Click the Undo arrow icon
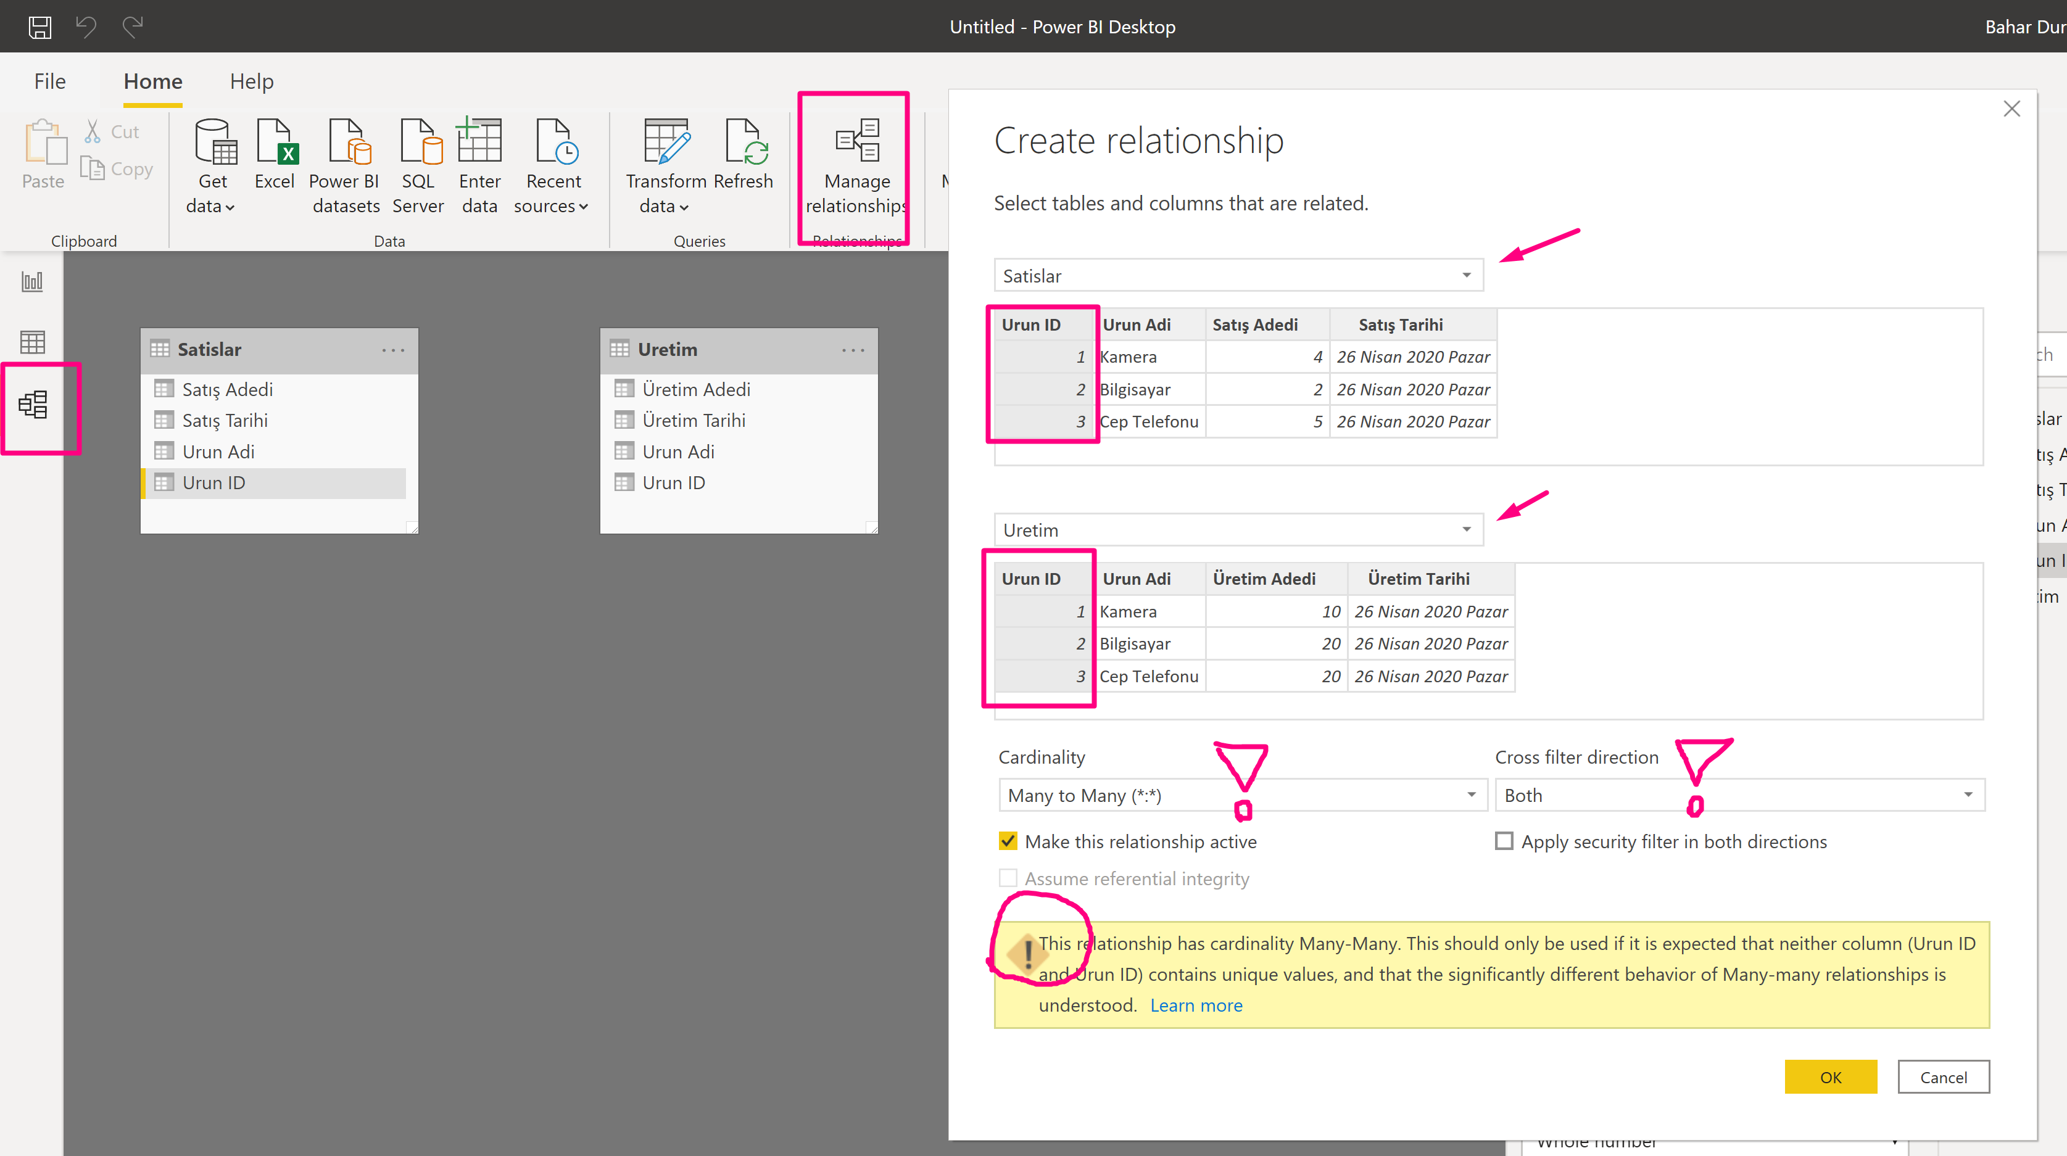Screen dimensions: 2067x1156 coord(86,27)
